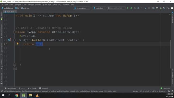Open the Resource Manager side panel
The height and width of the screenshot is (98, 174).
2,32
